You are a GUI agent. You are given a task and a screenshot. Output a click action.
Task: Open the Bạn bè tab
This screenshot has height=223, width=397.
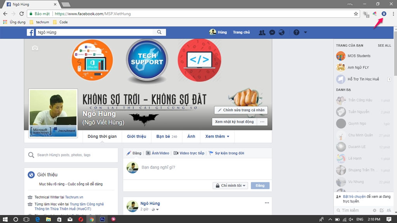[167, 136]
